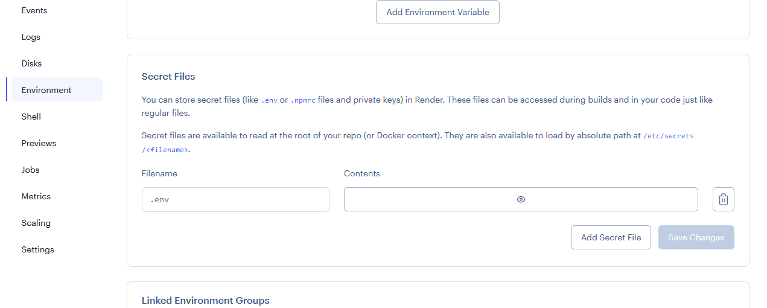Viewport: 767px width, 308px height.
Task: Open the Shell page
Action: point(31,117)
